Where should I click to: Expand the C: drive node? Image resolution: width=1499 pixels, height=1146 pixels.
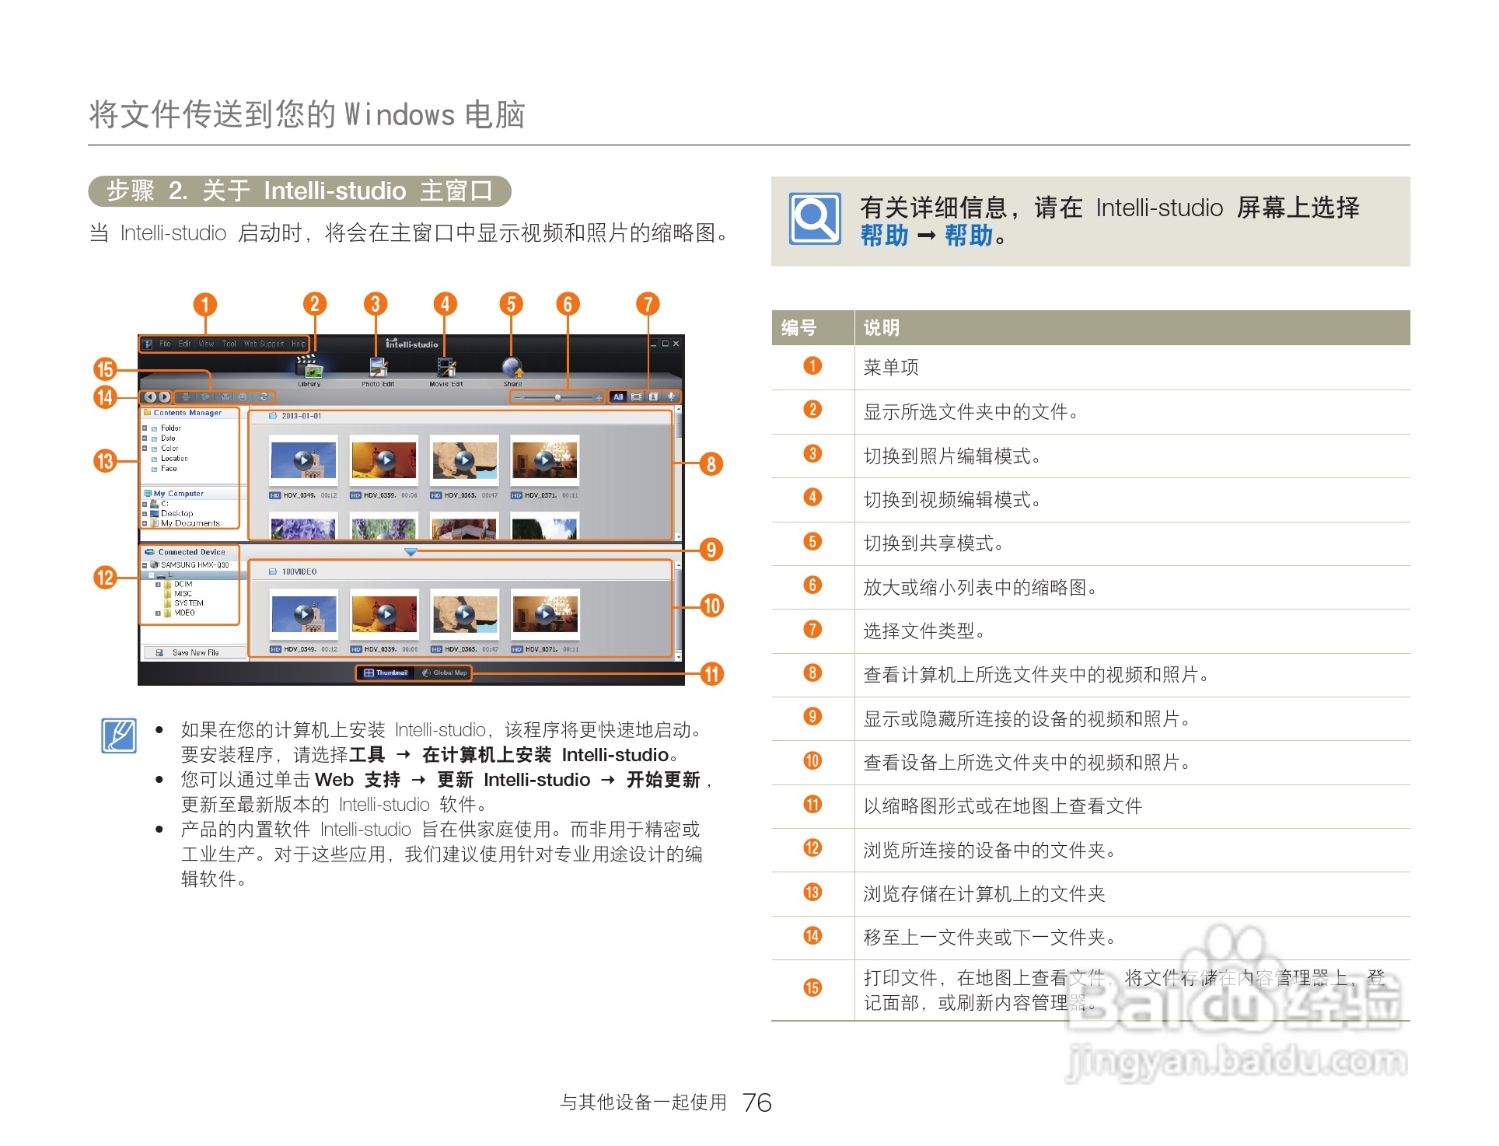click(145, 505)
